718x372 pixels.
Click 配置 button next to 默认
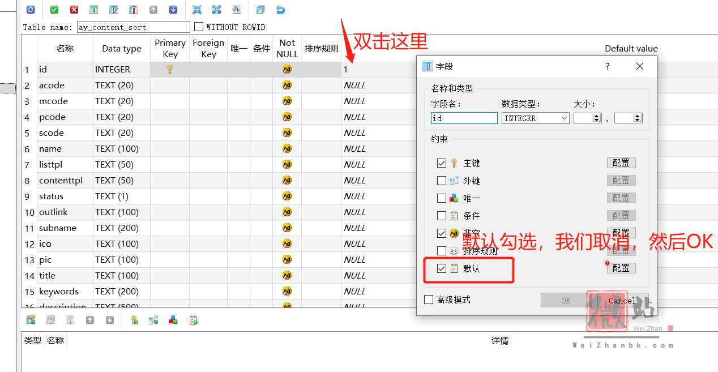pos(621,268)
